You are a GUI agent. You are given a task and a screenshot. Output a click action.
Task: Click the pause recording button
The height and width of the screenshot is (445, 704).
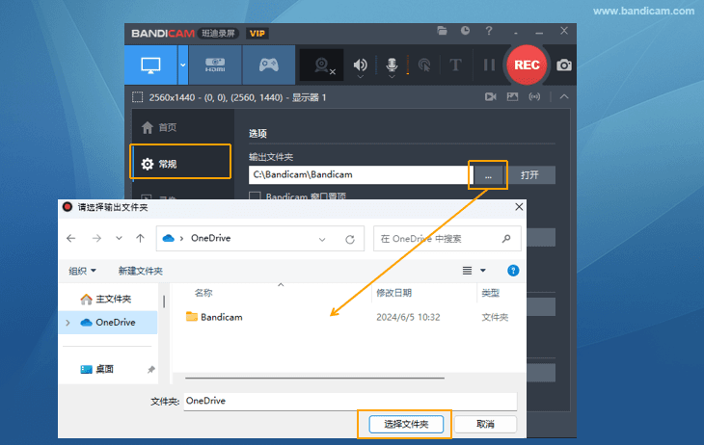tap(489, 65)
